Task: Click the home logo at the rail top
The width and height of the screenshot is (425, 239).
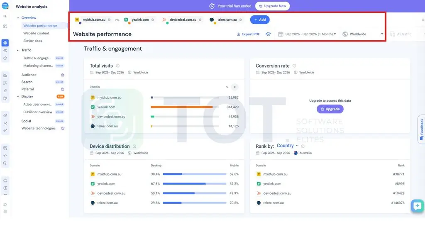Action: (x=5, y=6)
